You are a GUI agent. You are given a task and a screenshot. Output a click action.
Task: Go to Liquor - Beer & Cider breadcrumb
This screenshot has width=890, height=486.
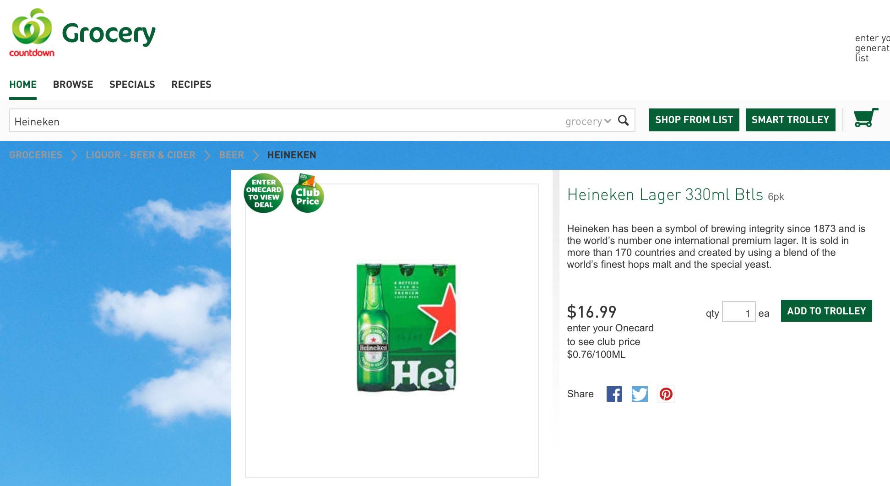(140, 155)
